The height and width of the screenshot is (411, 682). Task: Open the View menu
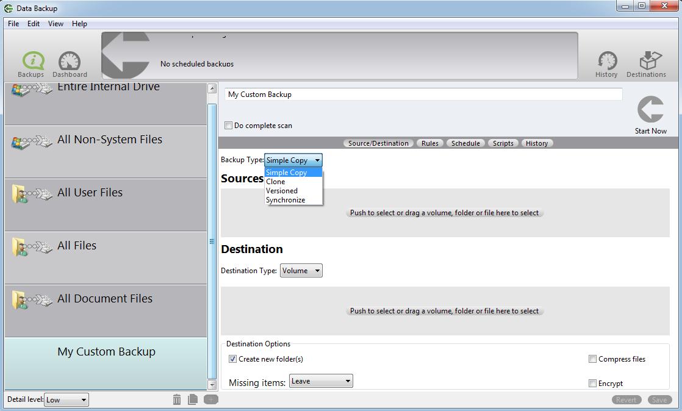pyautogui.click(x=56, y=23)
